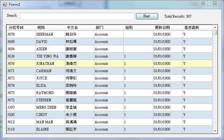The width and height of the screenshot is (224, 140).
Task: Click the scrollbar down arrow
Action: pos(215,131)
